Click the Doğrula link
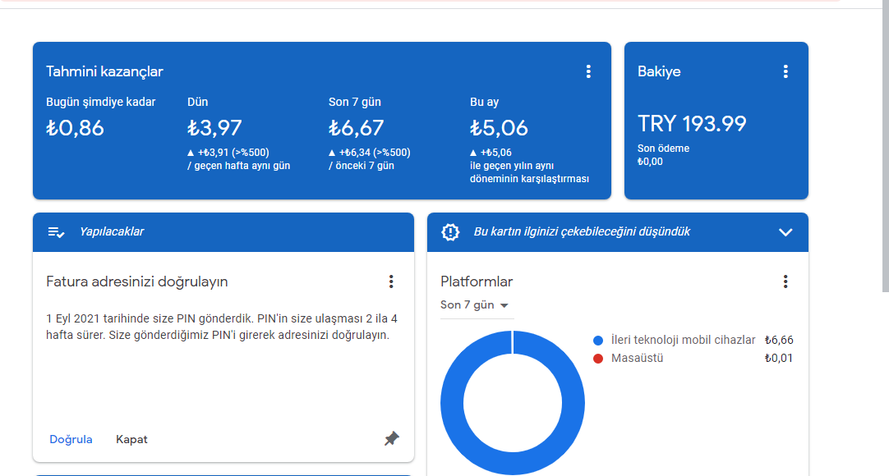The height and width of the screenshot is (476, 889). point(71,439)
